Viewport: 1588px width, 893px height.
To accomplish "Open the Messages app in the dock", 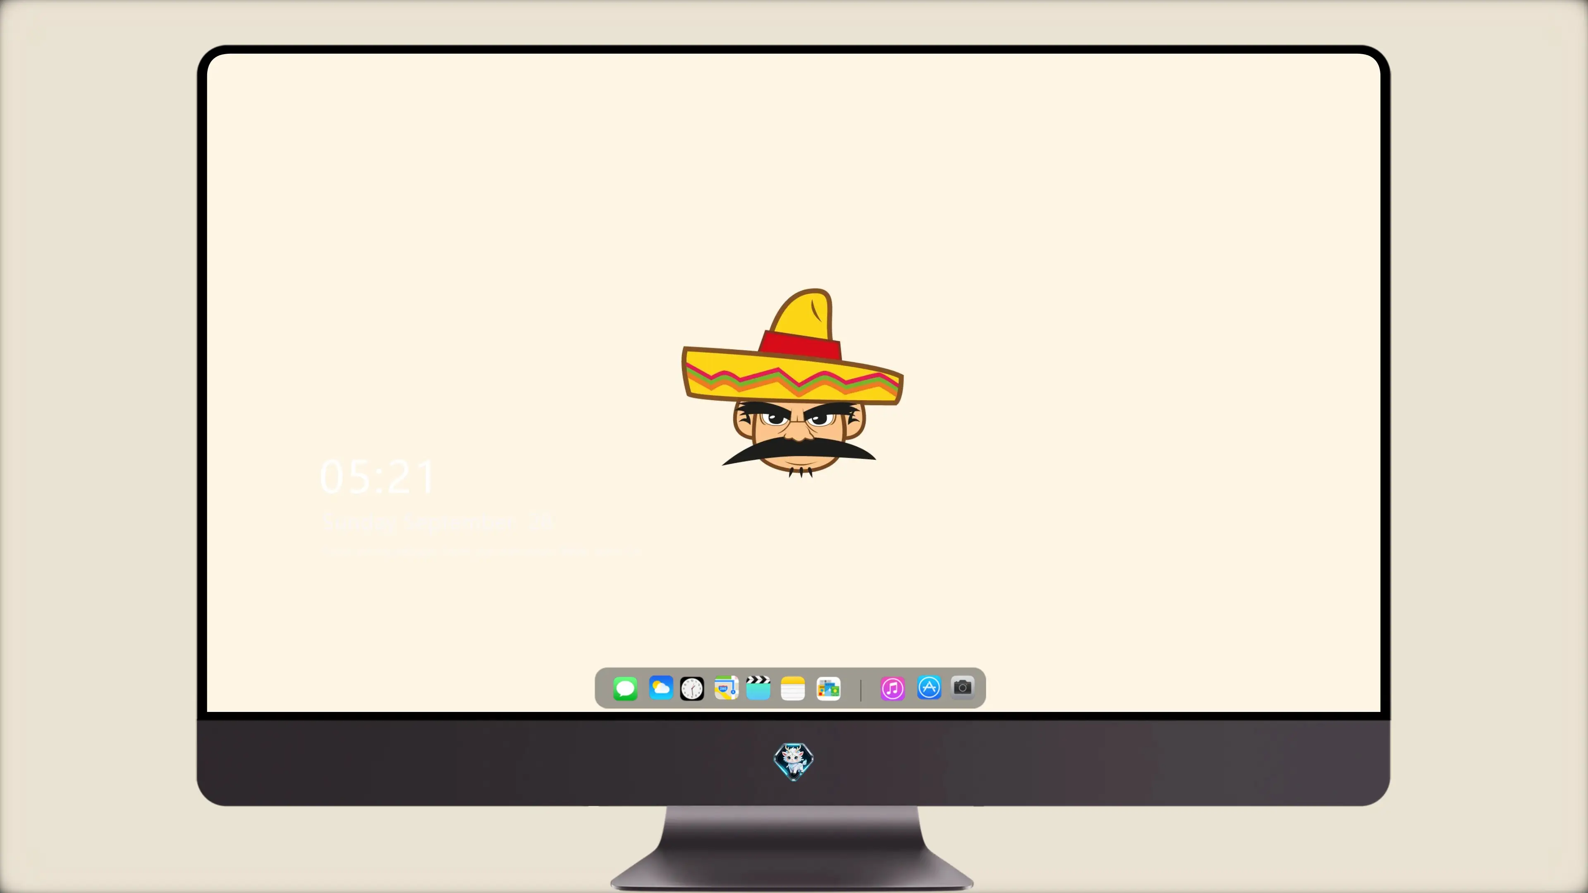I will coord(625,688).
